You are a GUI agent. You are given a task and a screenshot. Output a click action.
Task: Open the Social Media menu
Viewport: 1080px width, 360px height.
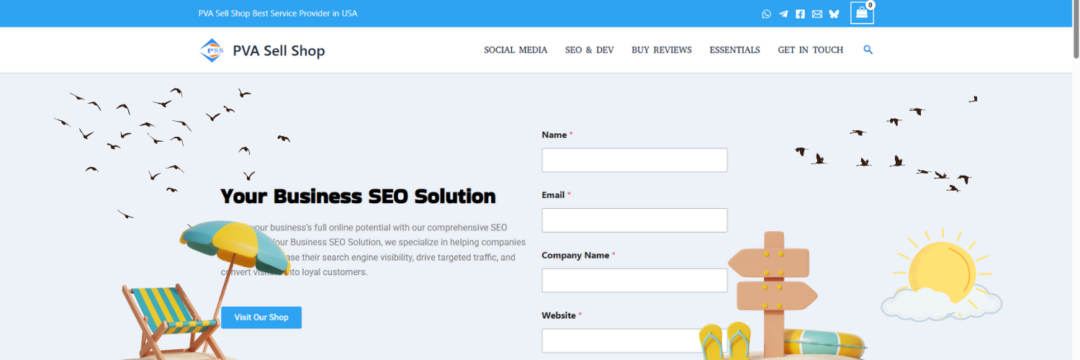[x=516, y=50]
